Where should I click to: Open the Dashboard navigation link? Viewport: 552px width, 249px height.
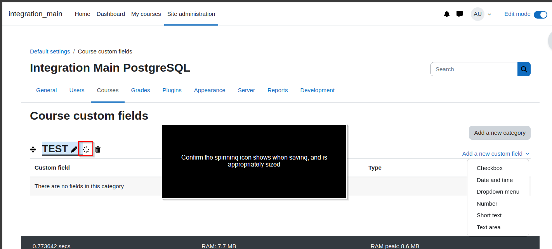point(111,14)
